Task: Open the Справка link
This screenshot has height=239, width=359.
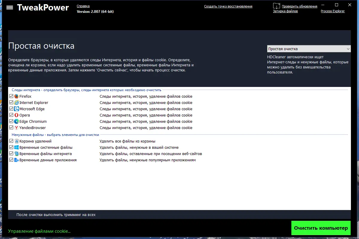Action: coord(83,6)
